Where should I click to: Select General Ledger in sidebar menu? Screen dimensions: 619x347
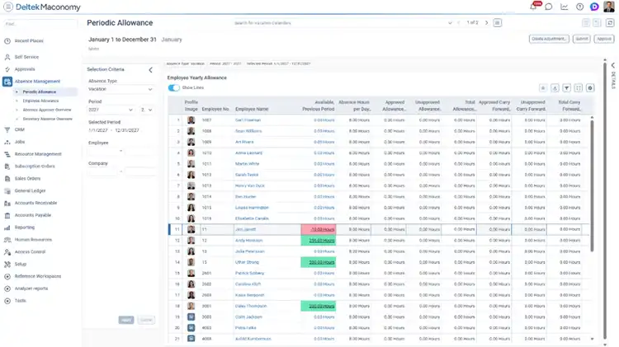[30, 190]
